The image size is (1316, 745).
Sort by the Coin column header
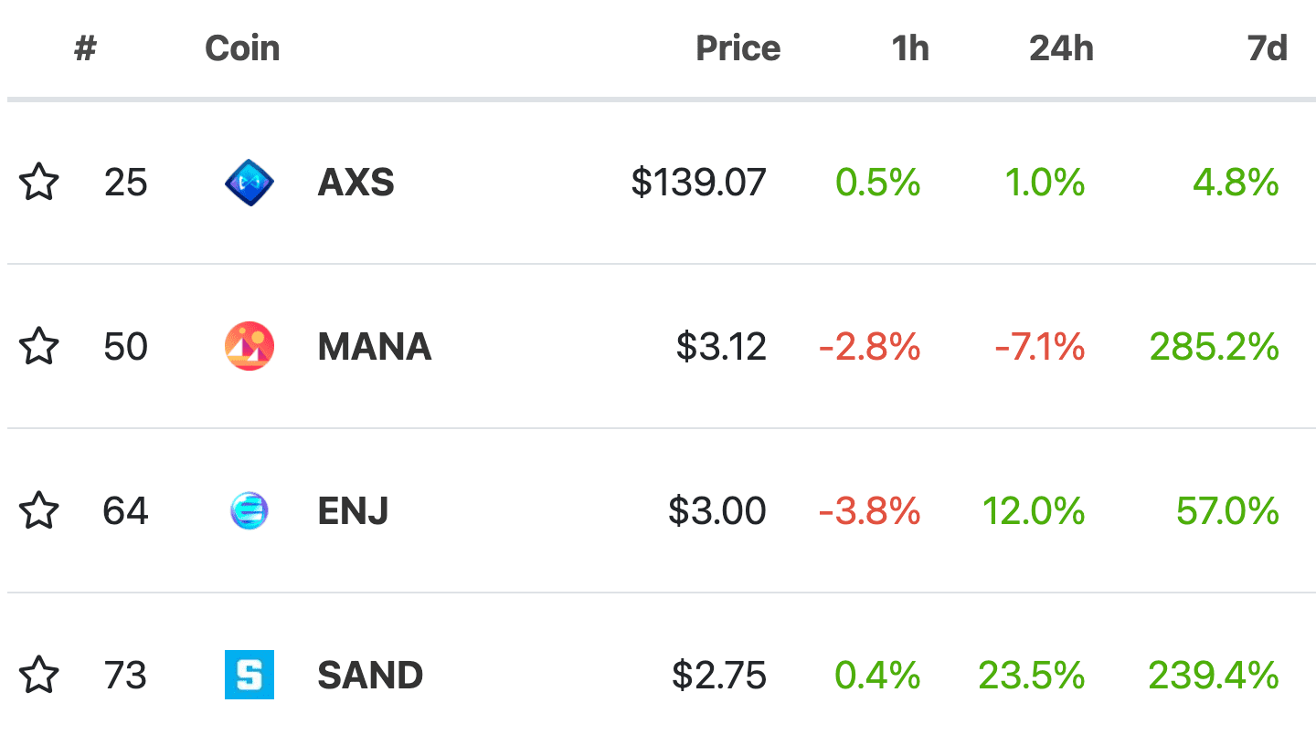coord(242,48)
